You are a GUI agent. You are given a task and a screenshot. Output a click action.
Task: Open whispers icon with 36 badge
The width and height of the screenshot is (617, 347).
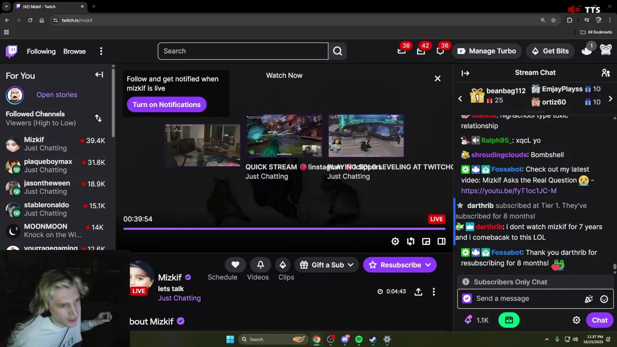pyautogui.click(x=441, y=51)
